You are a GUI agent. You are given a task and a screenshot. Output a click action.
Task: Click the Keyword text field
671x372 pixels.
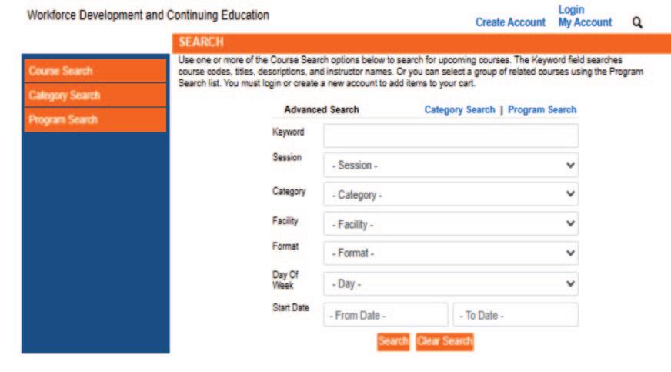click(x=450, y=136)
